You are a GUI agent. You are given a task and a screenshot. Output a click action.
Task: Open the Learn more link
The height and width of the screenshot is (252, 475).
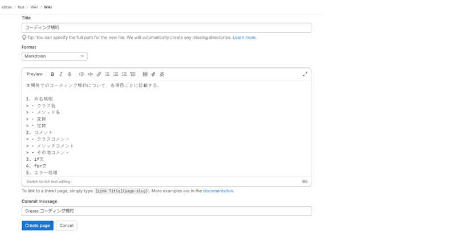(245, 38)
